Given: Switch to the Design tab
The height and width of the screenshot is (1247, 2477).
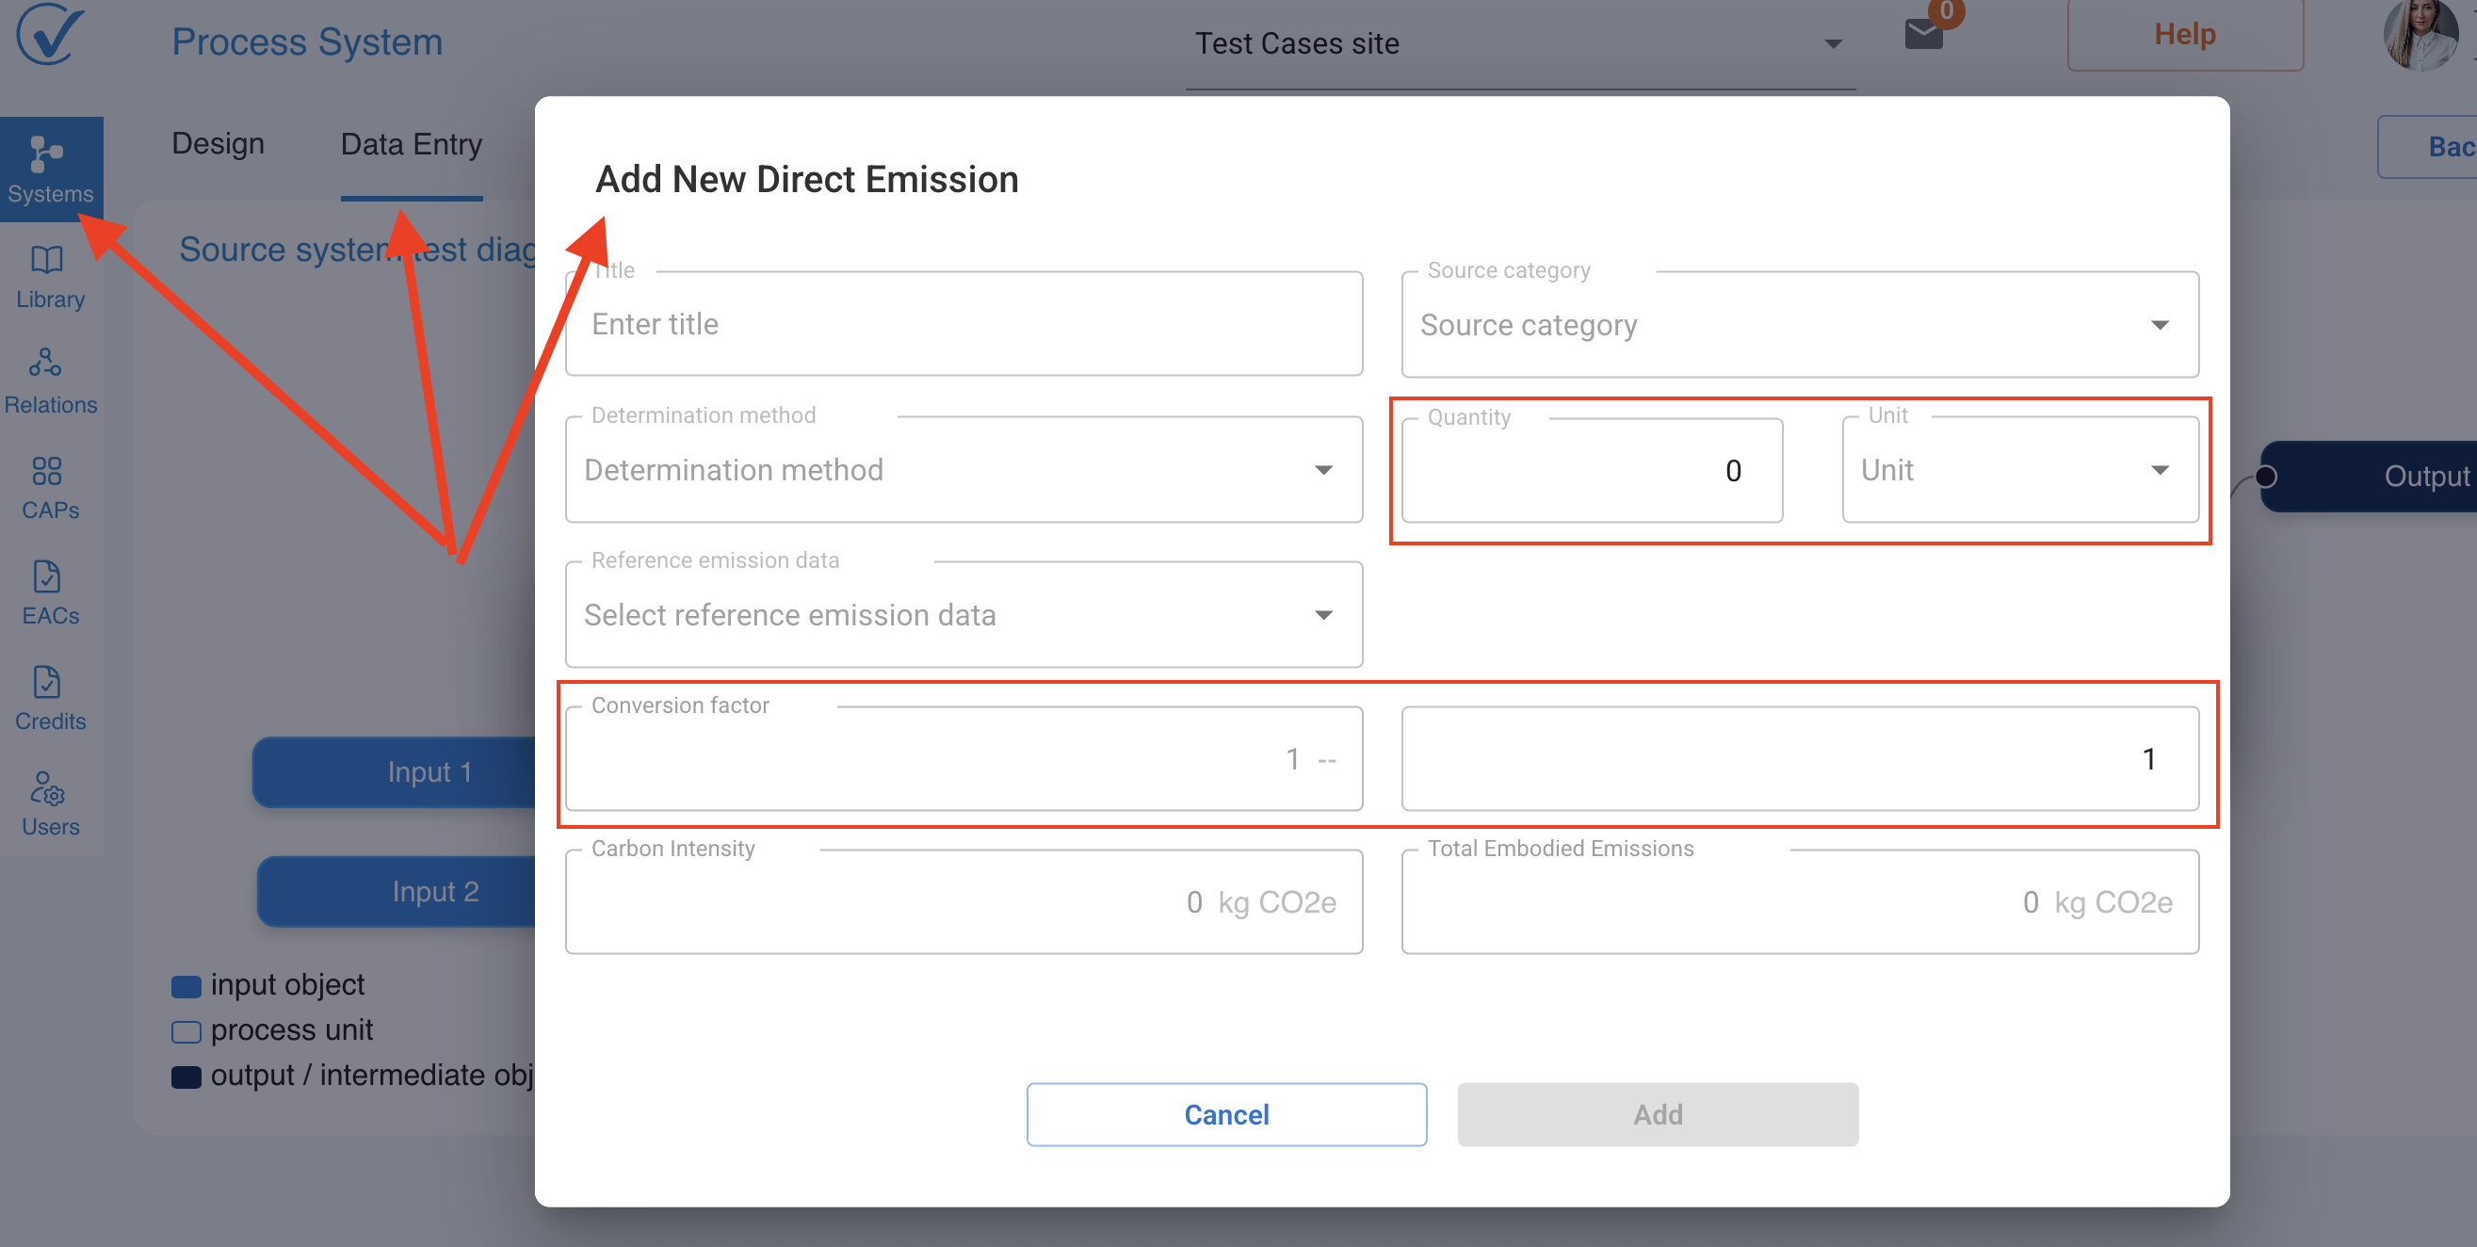Looking at the screenshot, I should (x=219, y=144).
